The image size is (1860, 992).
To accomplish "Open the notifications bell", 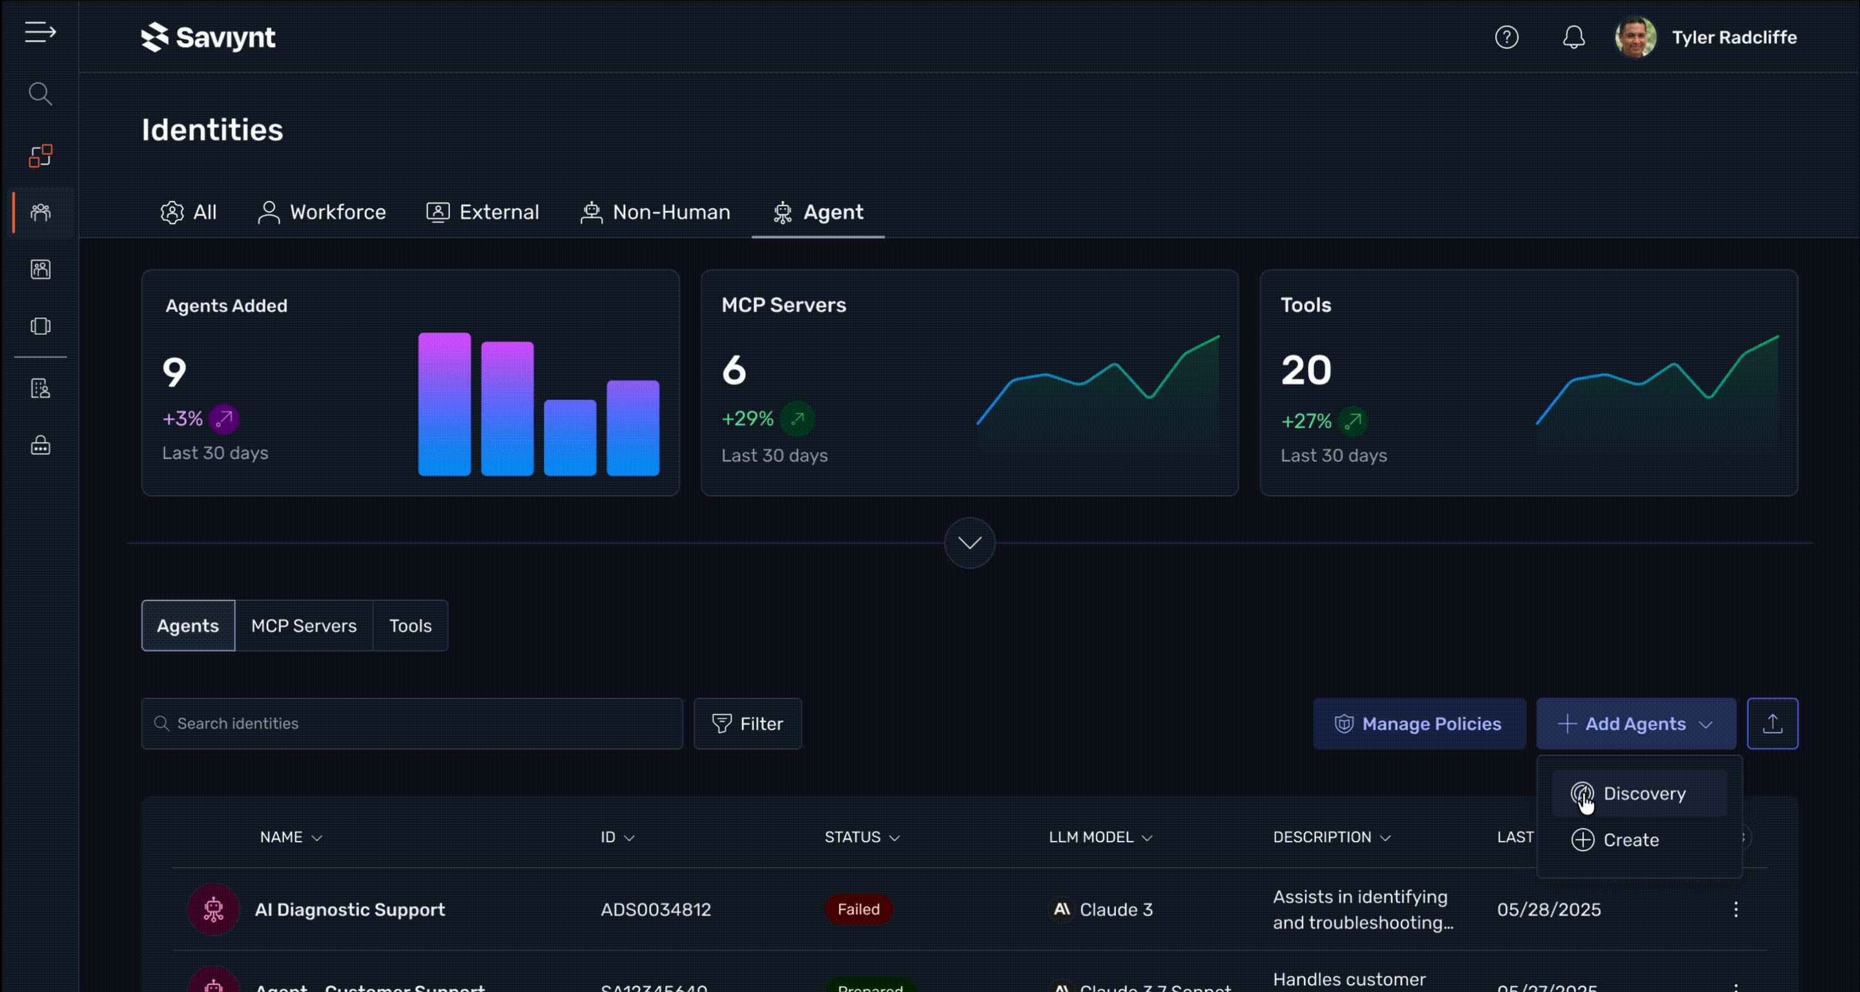I will [x=1573, y=37].
